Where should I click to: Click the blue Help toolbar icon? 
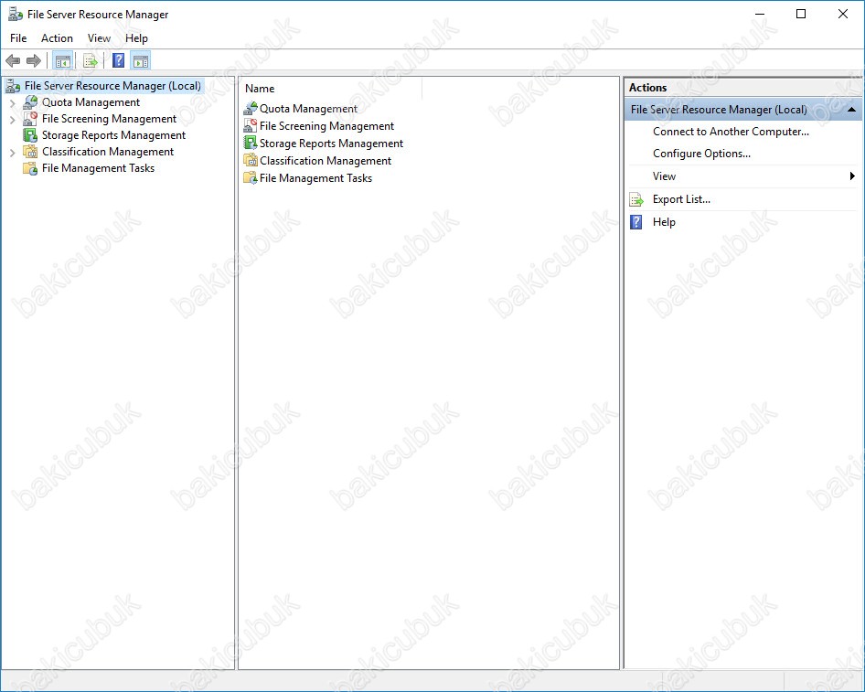pyautogui.click(x=118, y=60)
